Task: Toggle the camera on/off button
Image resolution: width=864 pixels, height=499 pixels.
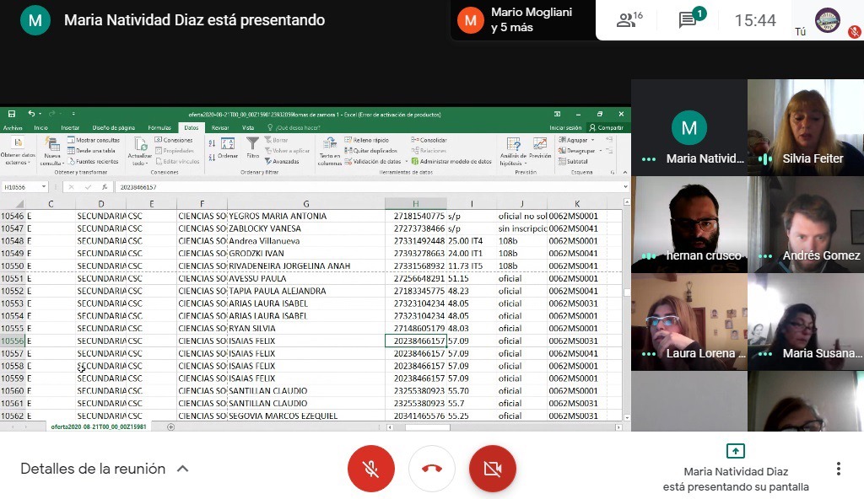Action: click(x=492, y=469)
